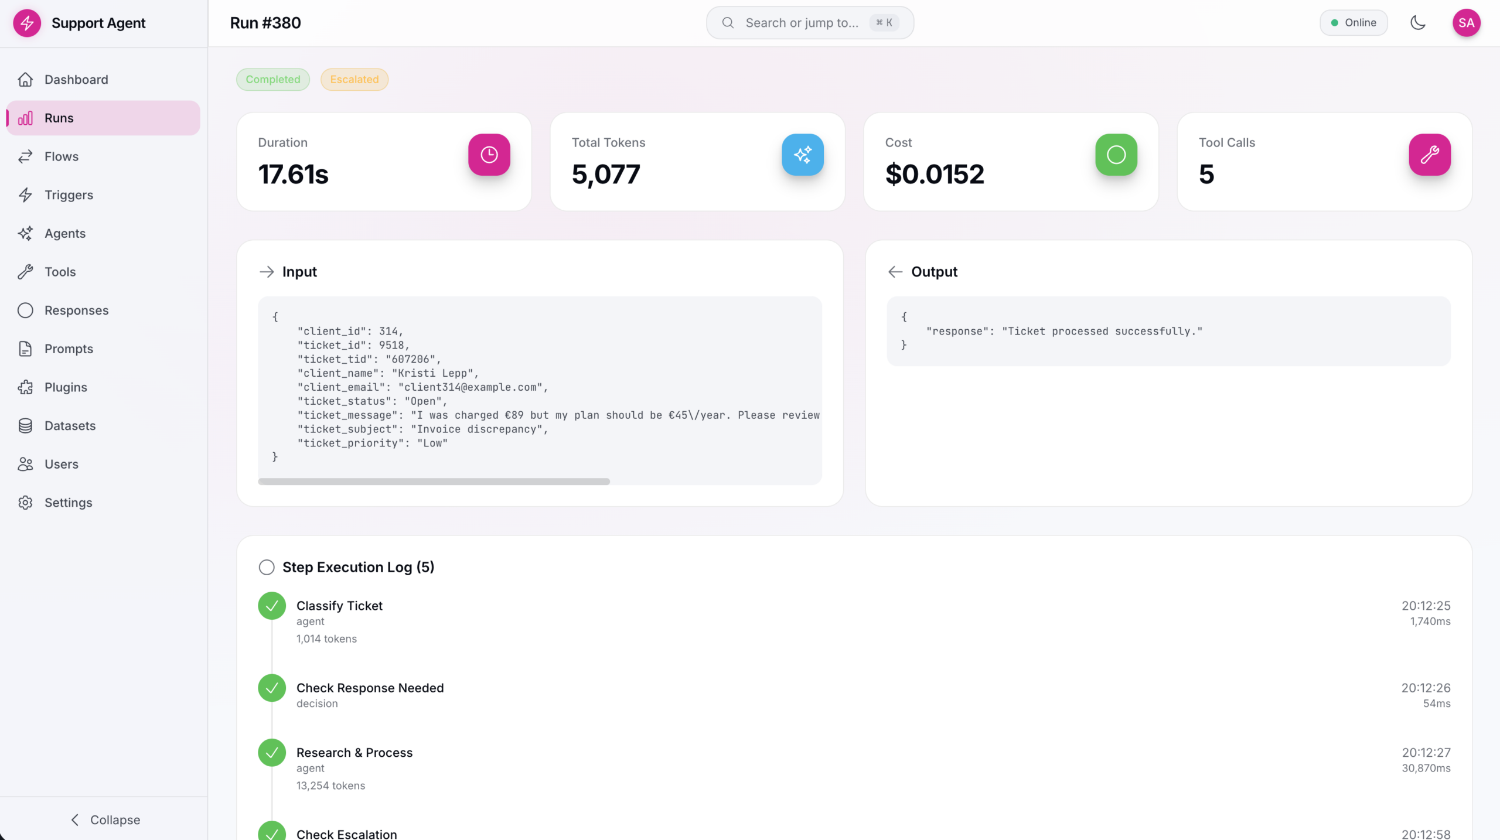Open Triggers section

pyautogui.click(x=103, y=195)
